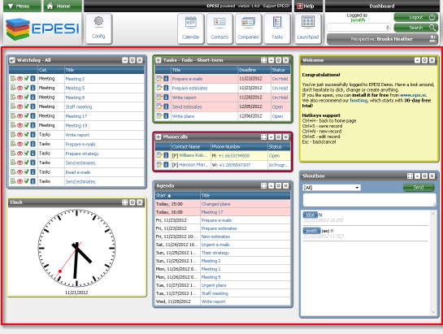
Task: Click the Shoutbox message text field
Action: (x=370, y=200)
